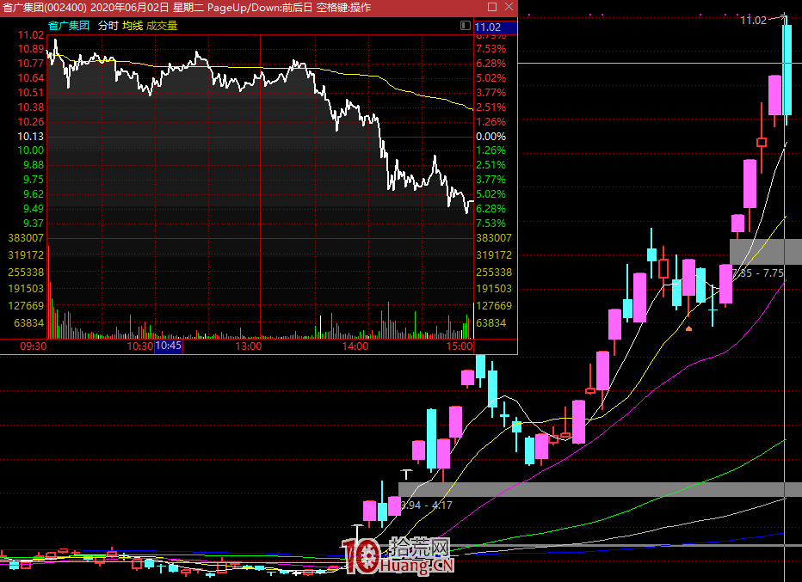Click the 10Huang.CN watermark logo
The image size is (802, 582).
point(398,555)
